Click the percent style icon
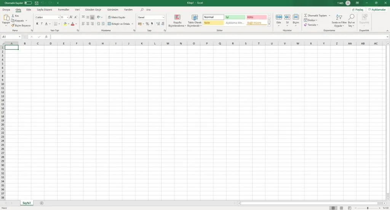Screen dimensions: 390x210 point(147,24)
